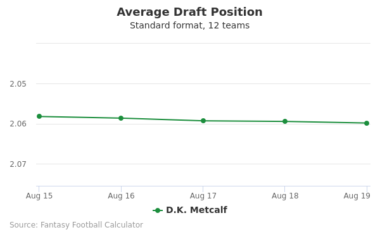This screenshot has width=380, height=237.
Task: Open the Fantasy Football Calculator source credit
Action: tap(77, 225)
